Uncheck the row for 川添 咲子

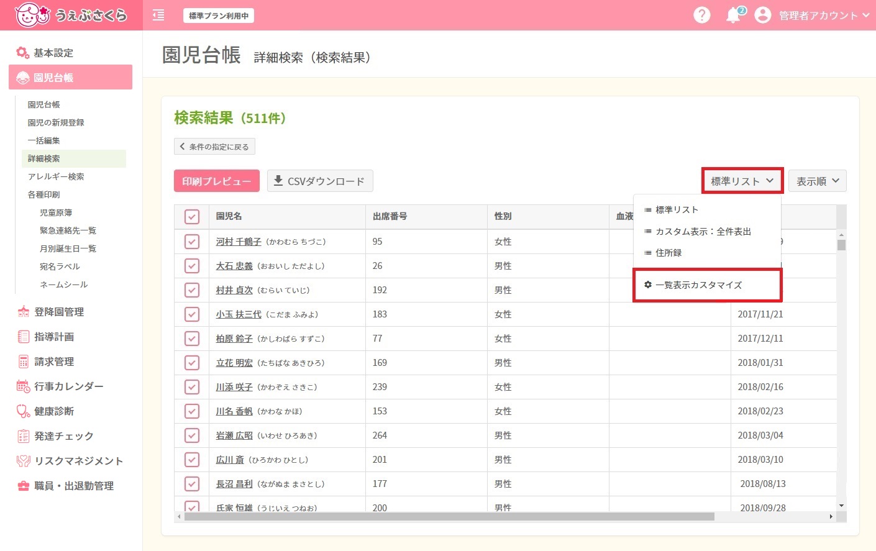click(x=192, y=387)
